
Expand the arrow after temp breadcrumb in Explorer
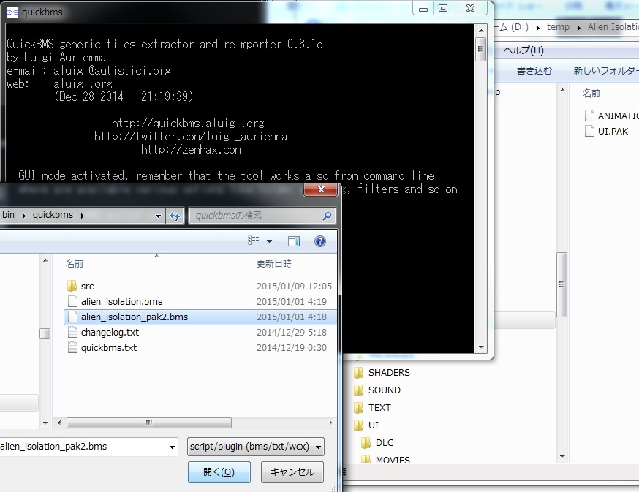pyautogui.click(x=579, y=28)
